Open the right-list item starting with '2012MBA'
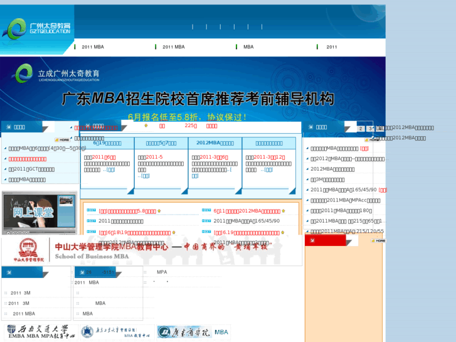This screenshot has height=342, width=456. pos(332,169)
